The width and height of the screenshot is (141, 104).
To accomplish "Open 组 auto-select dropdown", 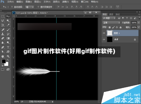I will coord(30,7).
